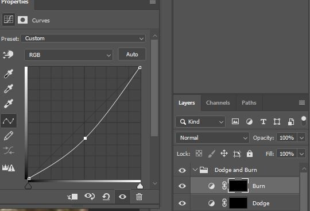
Task: Collapse the Dodge and Burn group
Action: point(195,170)
